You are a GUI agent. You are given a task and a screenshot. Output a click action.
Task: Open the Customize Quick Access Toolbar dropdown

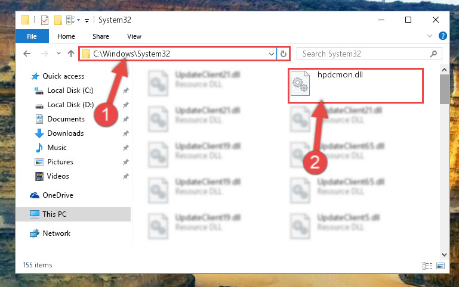click(87, 20)
